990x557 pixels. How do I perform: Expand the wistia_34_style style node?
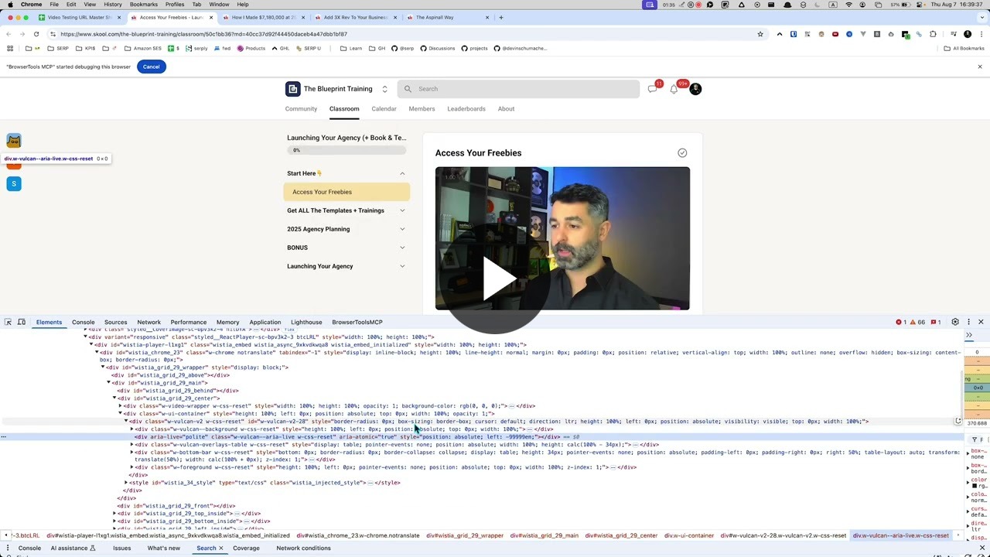(x=126, y=483)
